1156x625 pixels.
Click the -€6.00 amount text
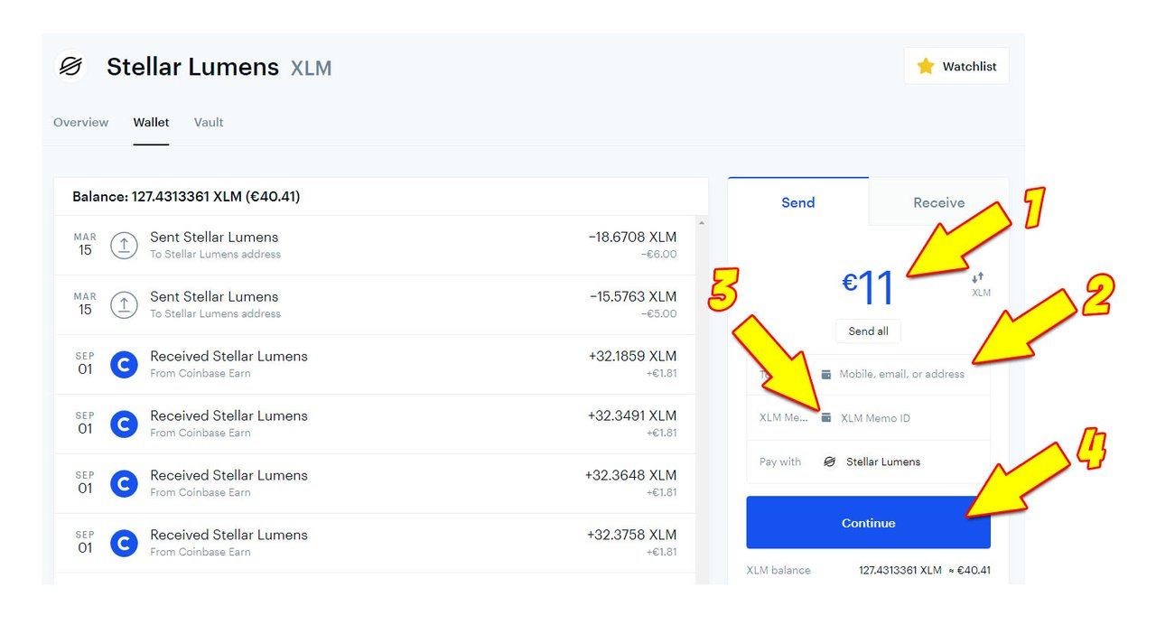pos(660,254)
